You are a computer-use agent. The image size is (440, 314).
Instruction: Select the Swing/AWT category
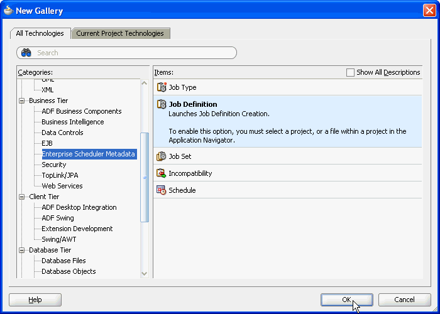(x=59, y=239)
